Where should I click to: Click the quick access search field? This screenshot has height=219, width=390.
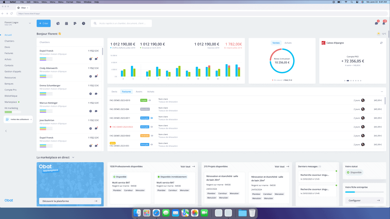click(121, 23)
